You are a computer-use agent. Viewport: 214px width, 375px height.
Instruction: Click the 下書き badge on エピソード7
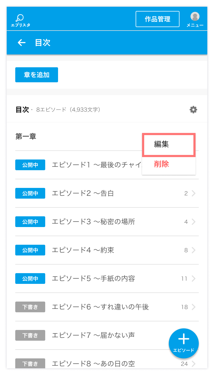tap(30, 335)
